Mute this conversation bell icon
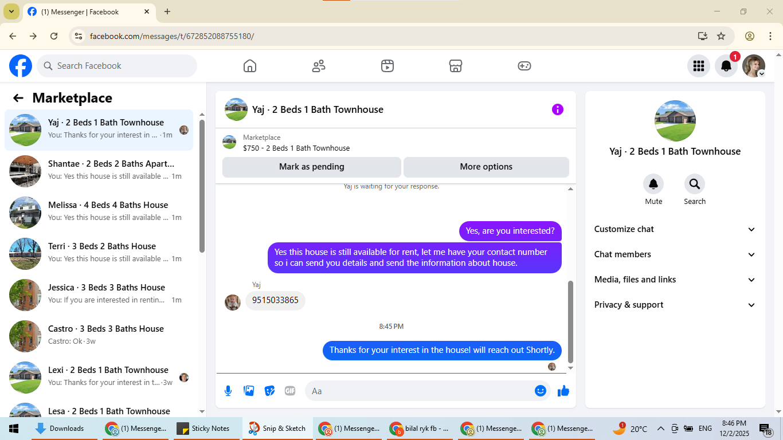This screenshot has height=440, width=783. 653,184
